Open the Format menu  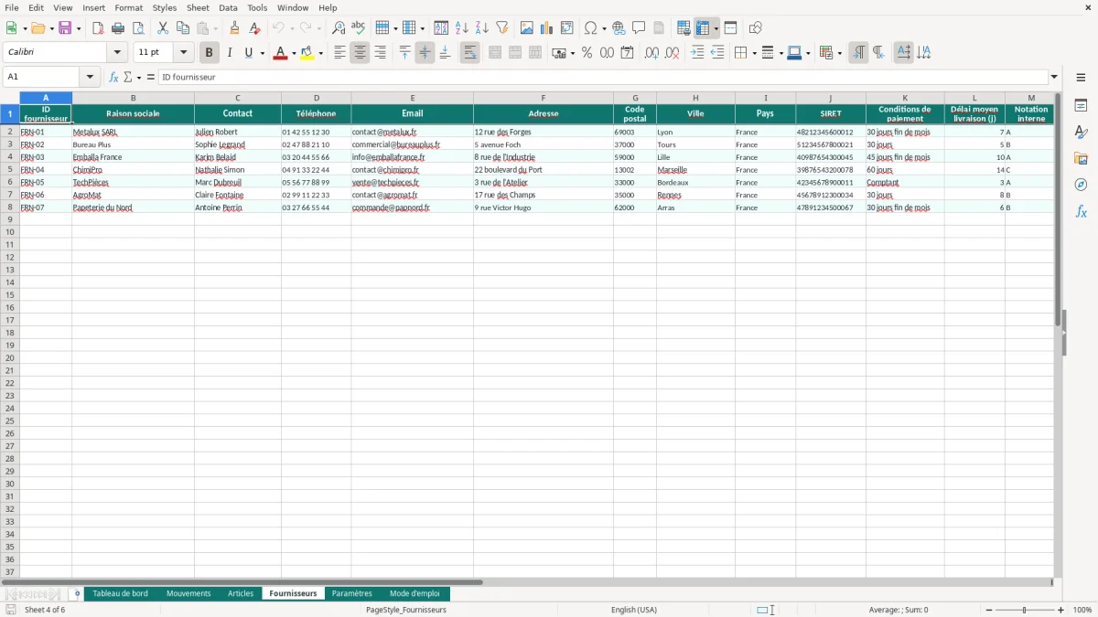coord(129,7)
